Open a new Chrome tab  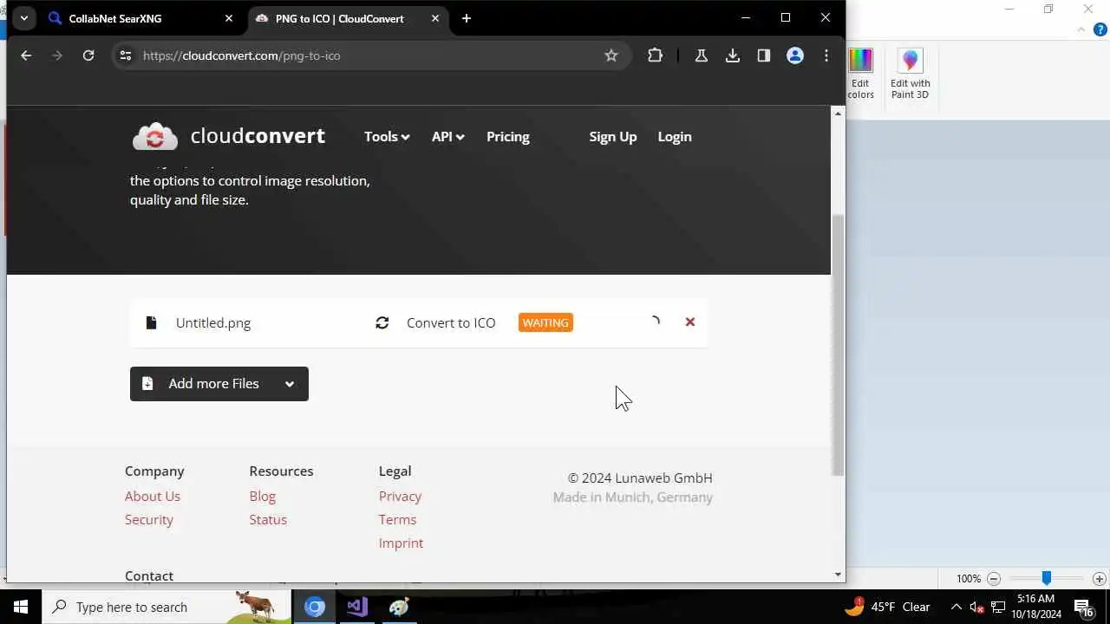467,18
